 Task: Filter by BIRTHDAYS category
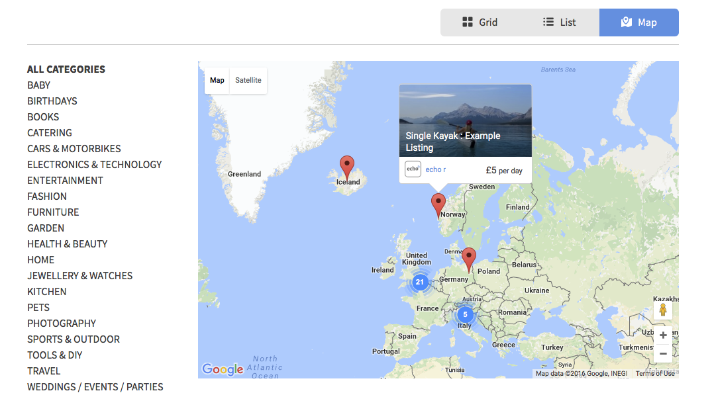[x=52, y=101]
